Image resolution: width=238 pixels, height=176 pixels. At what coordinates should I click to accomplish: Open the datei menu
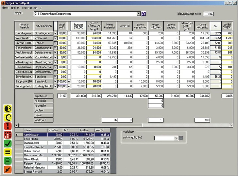pos(5,7)
